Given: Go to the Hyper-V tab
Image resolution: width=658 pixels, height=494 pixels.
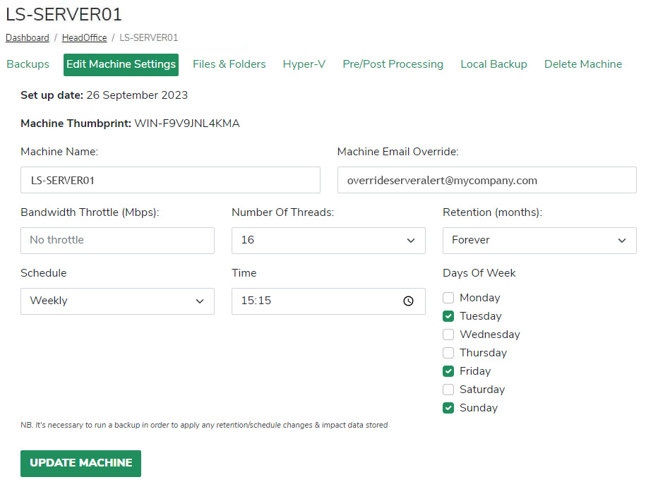Looking at the screenshot, I should pyautogui.click(x=304, y=64).
